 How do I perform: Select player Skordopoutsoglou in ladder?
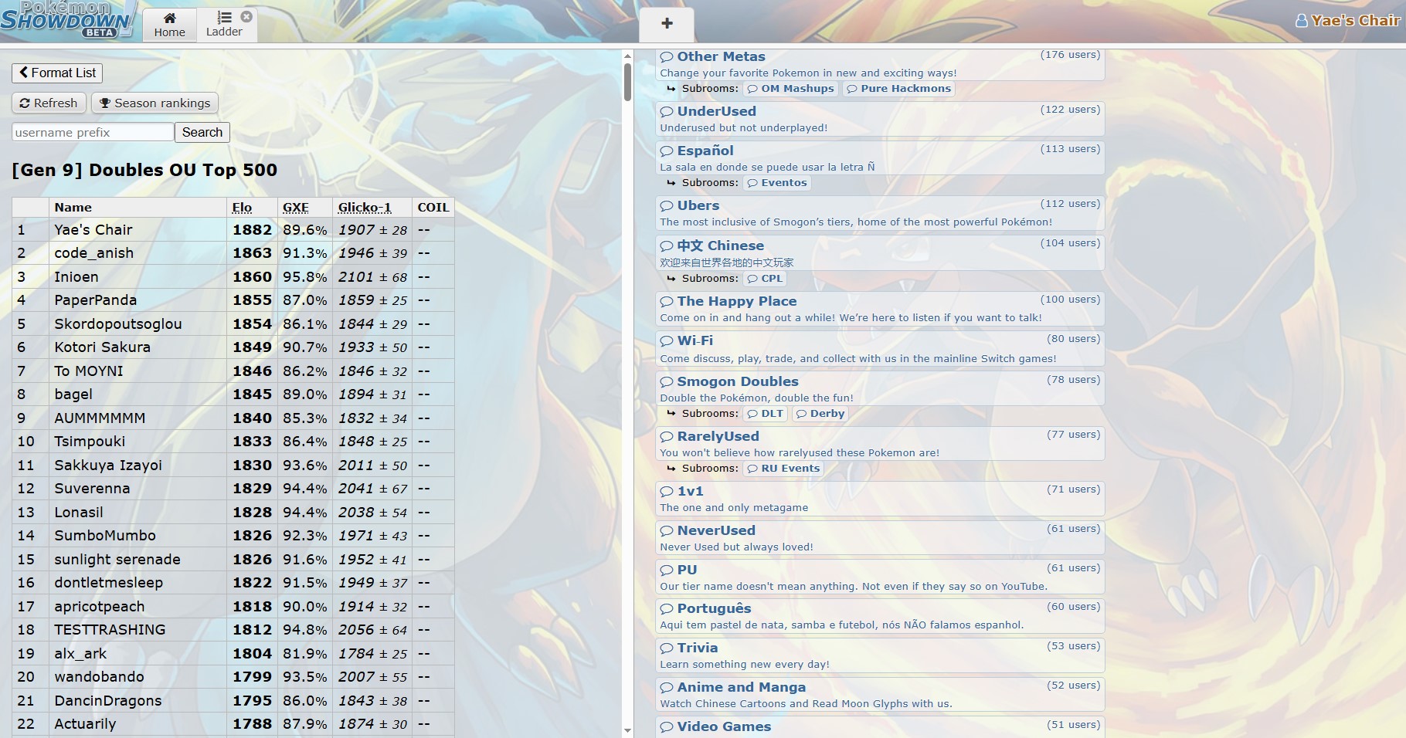118,323
